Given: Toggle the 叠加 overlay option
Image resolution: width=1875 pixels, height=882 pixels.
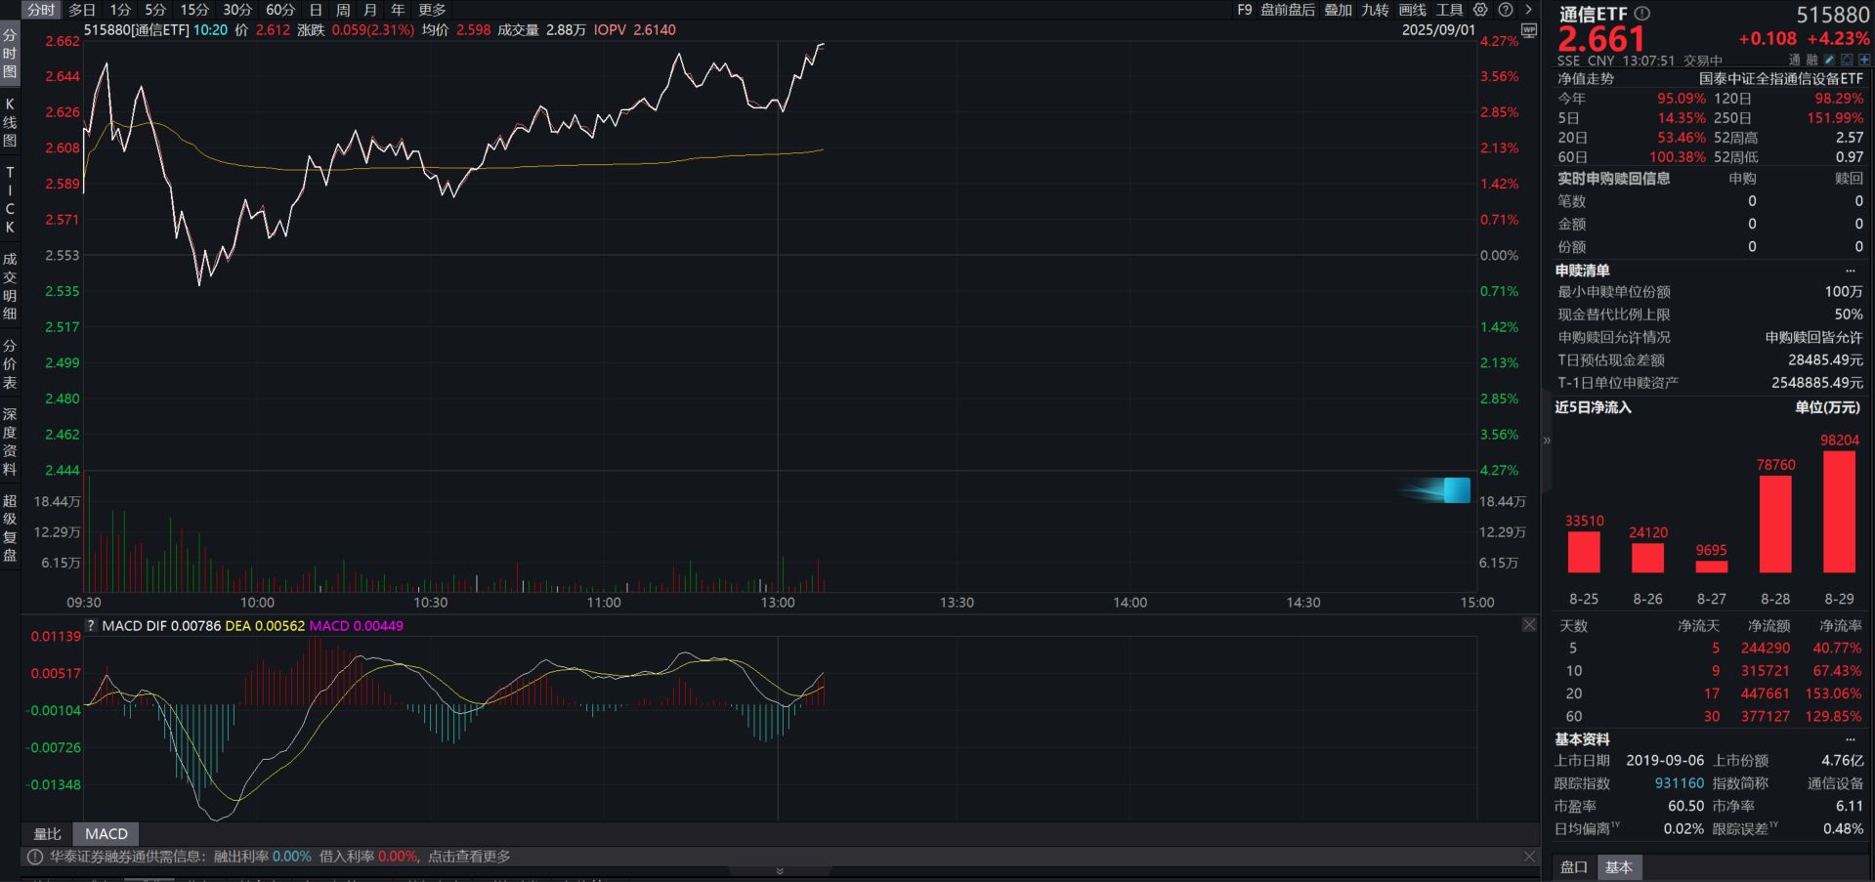Looking at the screenshot, I should coord(1338,10).
